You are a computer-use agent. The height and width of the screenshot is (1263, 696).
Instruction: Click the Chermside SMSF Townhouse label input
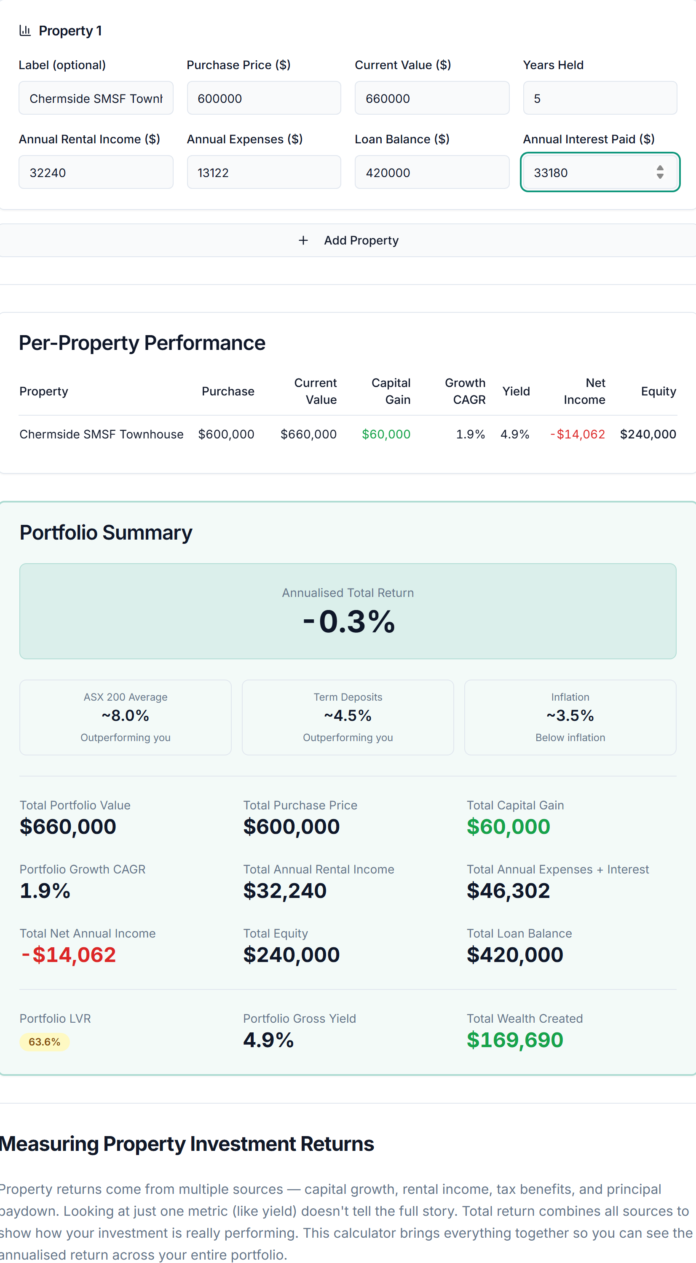click(x=96, y=98)
